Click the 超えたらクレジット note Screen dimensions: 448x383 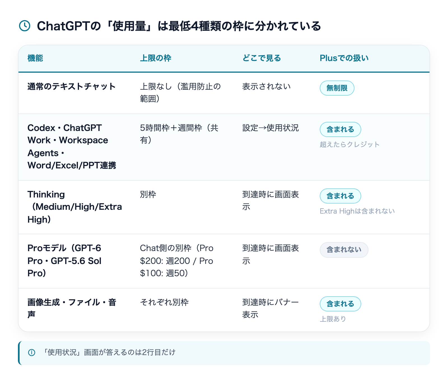click(x=350, y=144)
